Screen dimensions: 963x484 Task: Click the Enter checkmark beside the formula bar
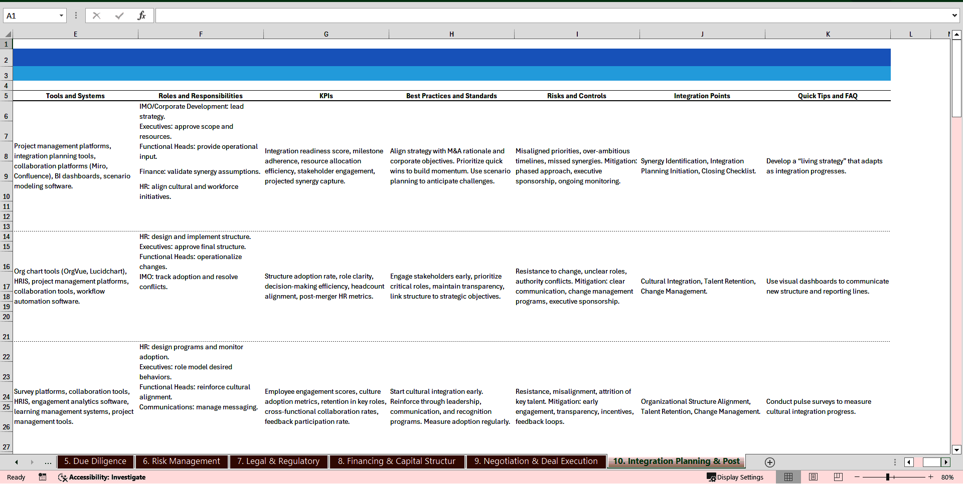[119, 16]
